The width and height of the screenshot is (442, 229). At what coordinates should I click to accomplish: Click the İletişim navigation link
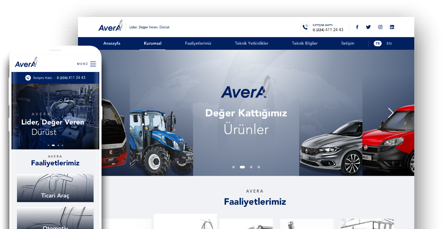click(347, 44)
